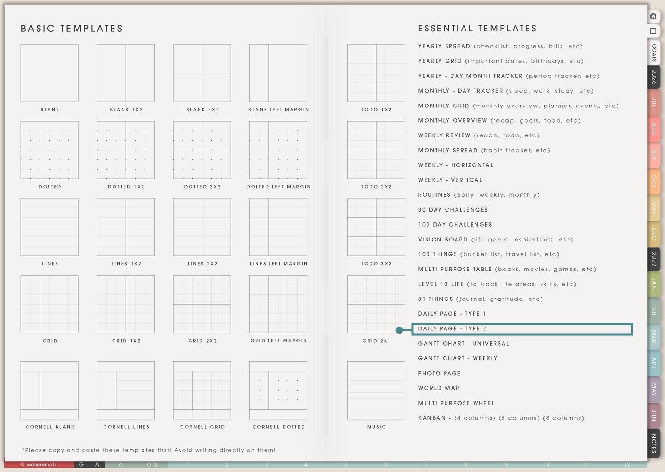Choose the GRID 2x1 template thumbnail
This screenshot has width=665, height=472.
(x=376, y=304)
